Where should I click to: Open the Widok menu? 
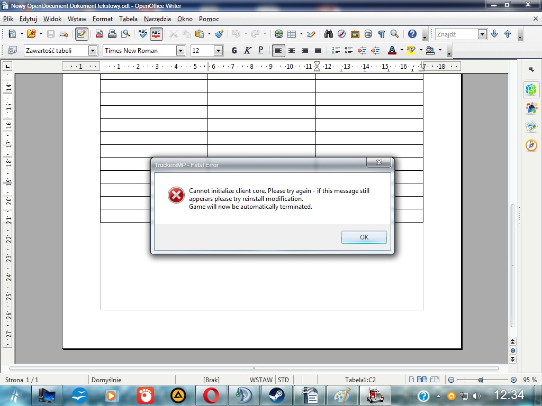coord(52,19)
